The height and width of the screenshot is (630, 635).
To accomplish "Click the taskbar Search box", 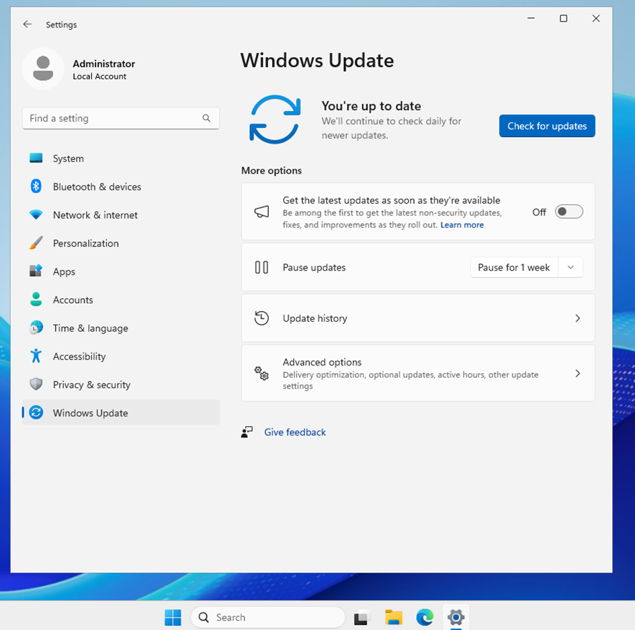I will coord(267,617).
